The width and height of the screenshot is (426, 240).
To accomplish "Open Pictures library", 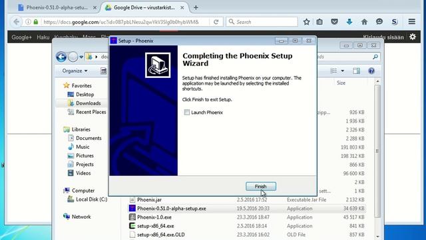I will point(85,155).
